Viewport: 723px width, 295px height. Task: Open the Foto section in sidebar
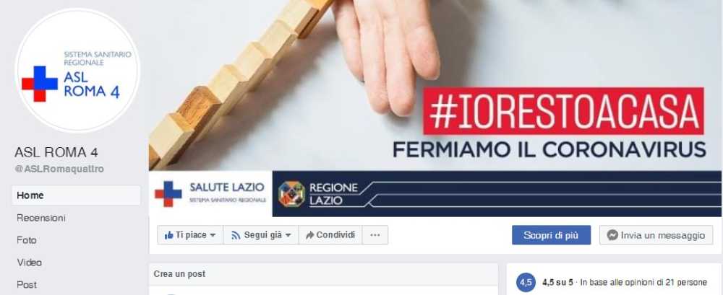tap(27, 240)
